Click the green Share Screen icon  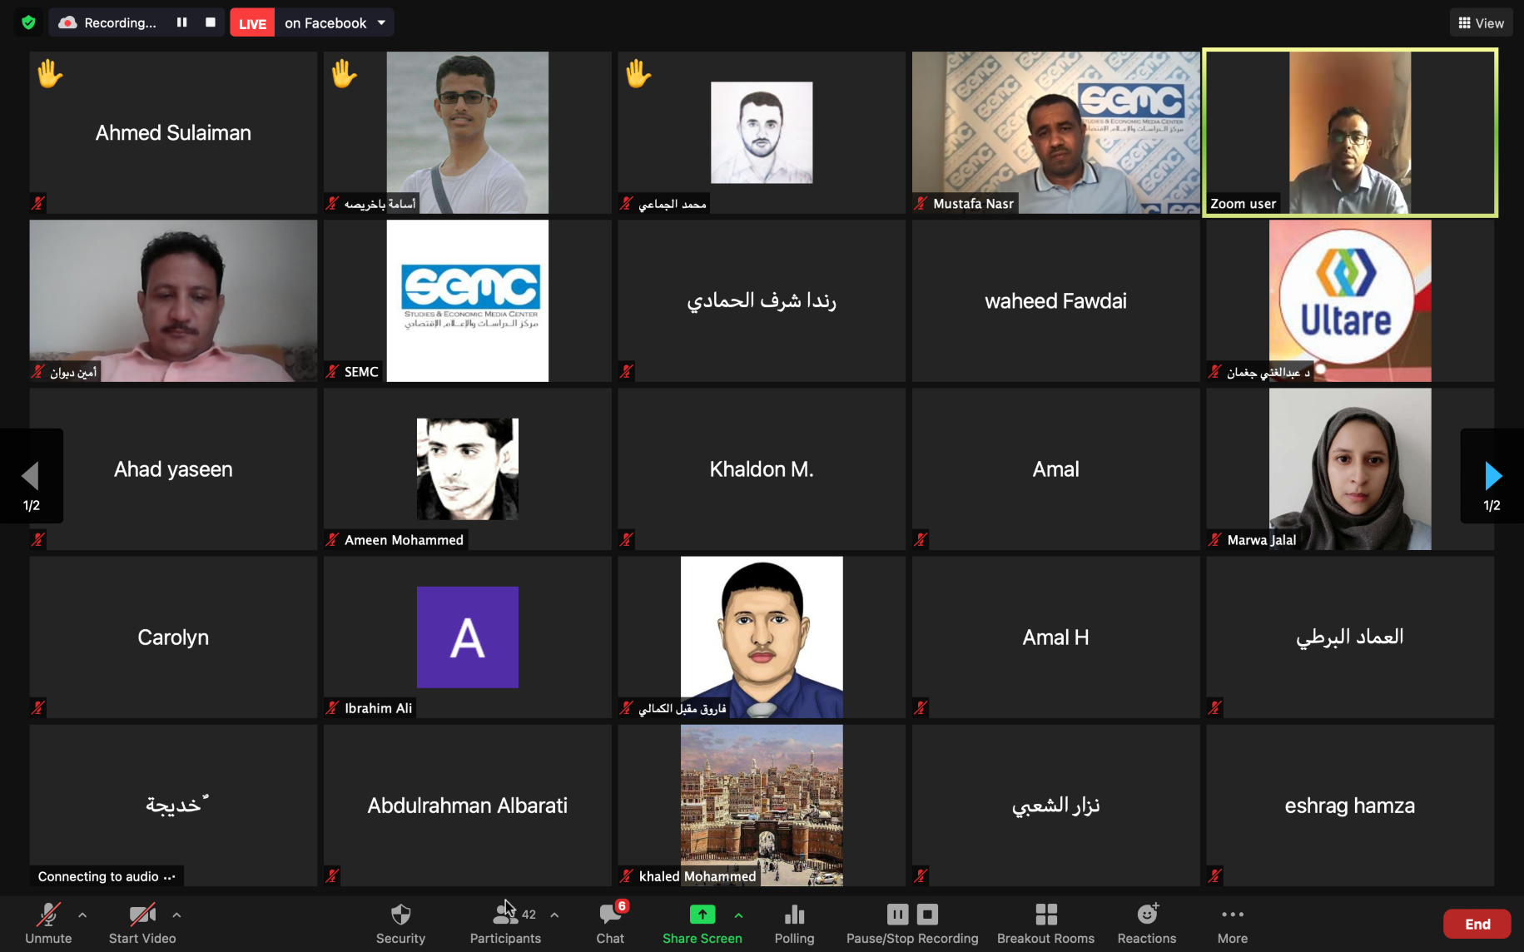(702, 915)
